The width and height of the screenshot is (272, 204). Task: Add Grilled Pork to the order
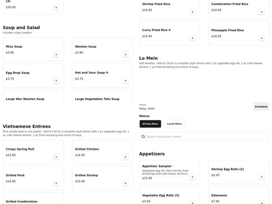pyautogui.click(x=56, y=183)
